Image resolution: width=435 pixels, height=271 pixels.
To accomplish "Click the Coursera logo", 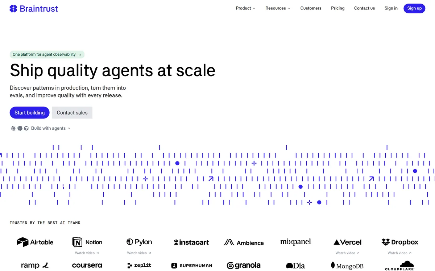I will click(x=87, y=266).
